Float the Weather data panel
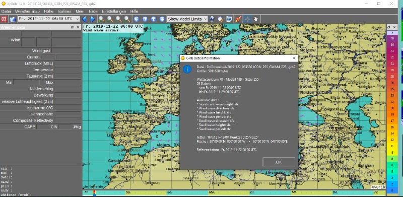Image resolution: width=403 pixels, height=197 pixels. point(72,27)
